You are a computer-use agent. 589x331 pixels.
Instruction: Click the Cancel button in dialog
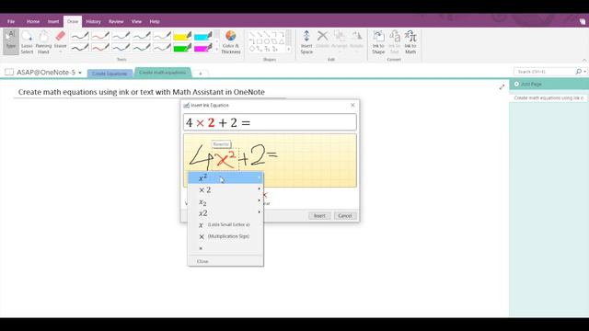point(345,216)
